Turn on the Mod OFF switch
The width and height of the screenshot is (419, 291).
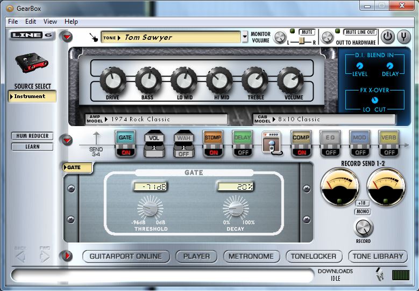pos(360,153)
